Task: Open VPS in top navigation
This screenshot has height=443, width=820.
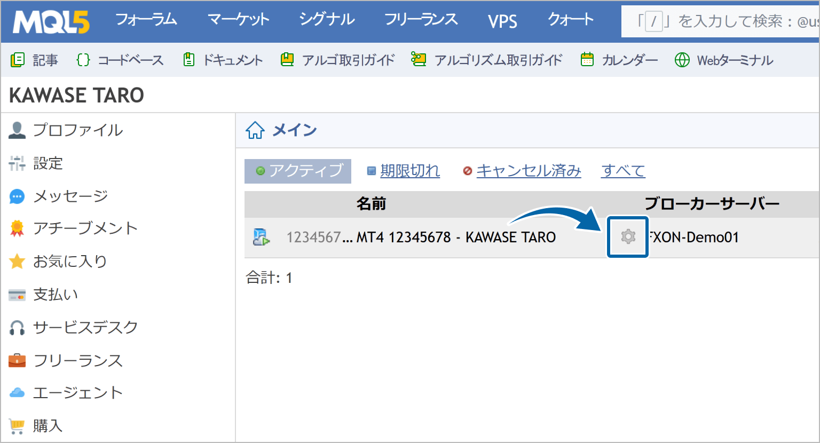Action: click(502, 21)
